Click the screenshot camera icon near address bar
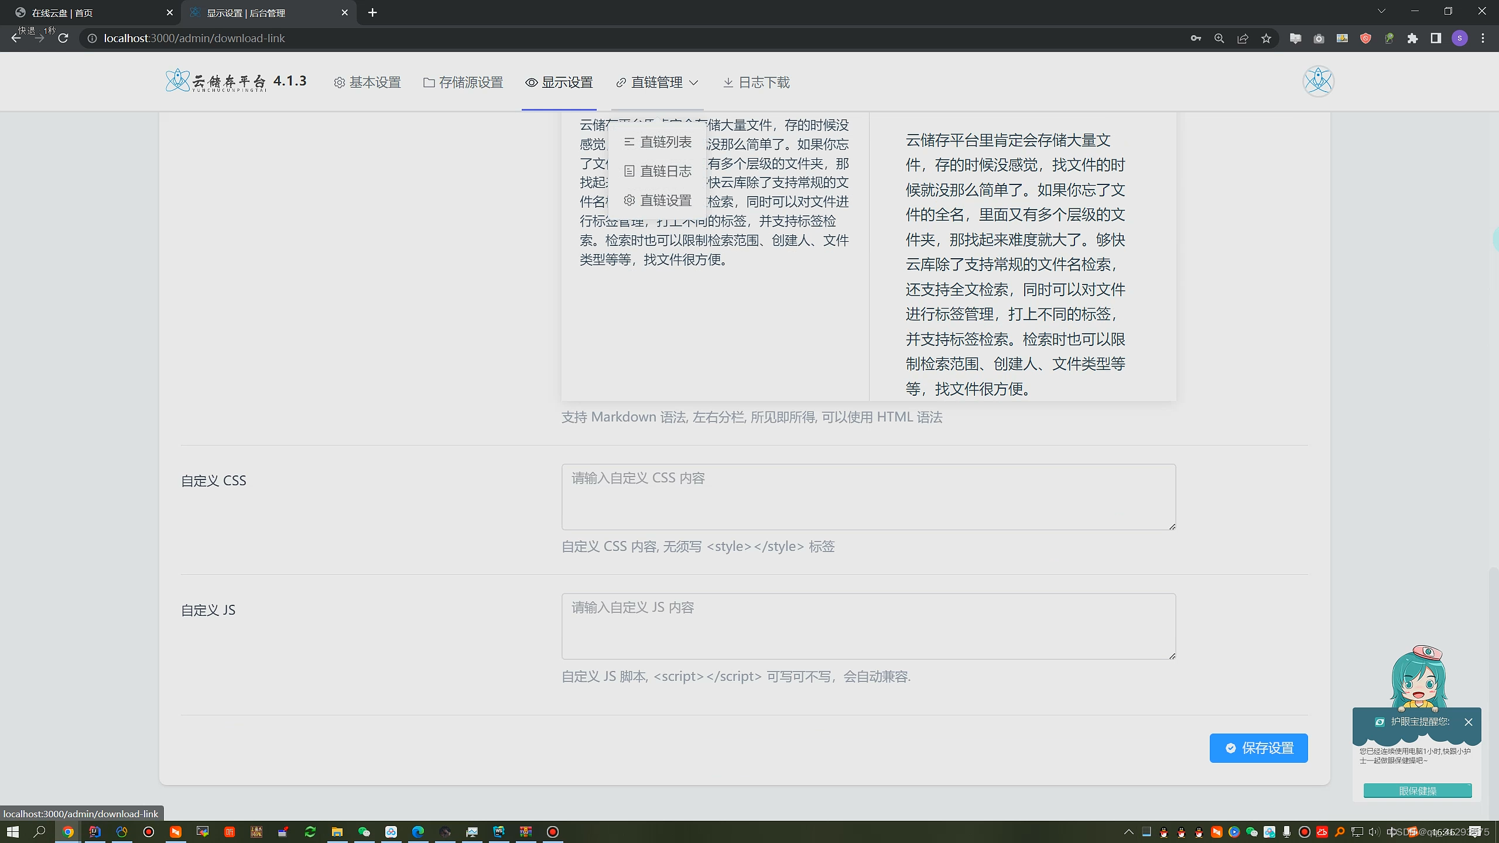 tap(1319, 38)
